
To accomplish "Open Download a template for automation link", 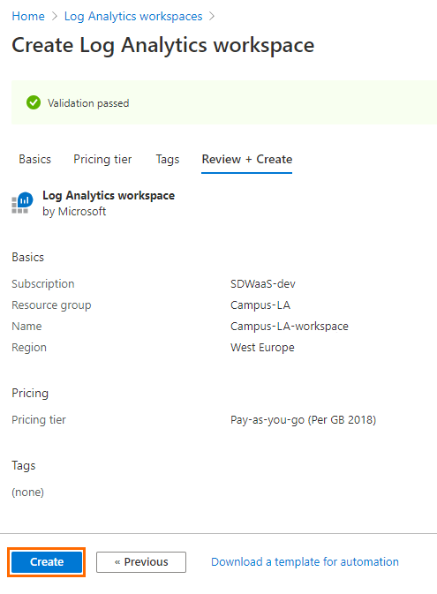I will (x=305, y=562).
